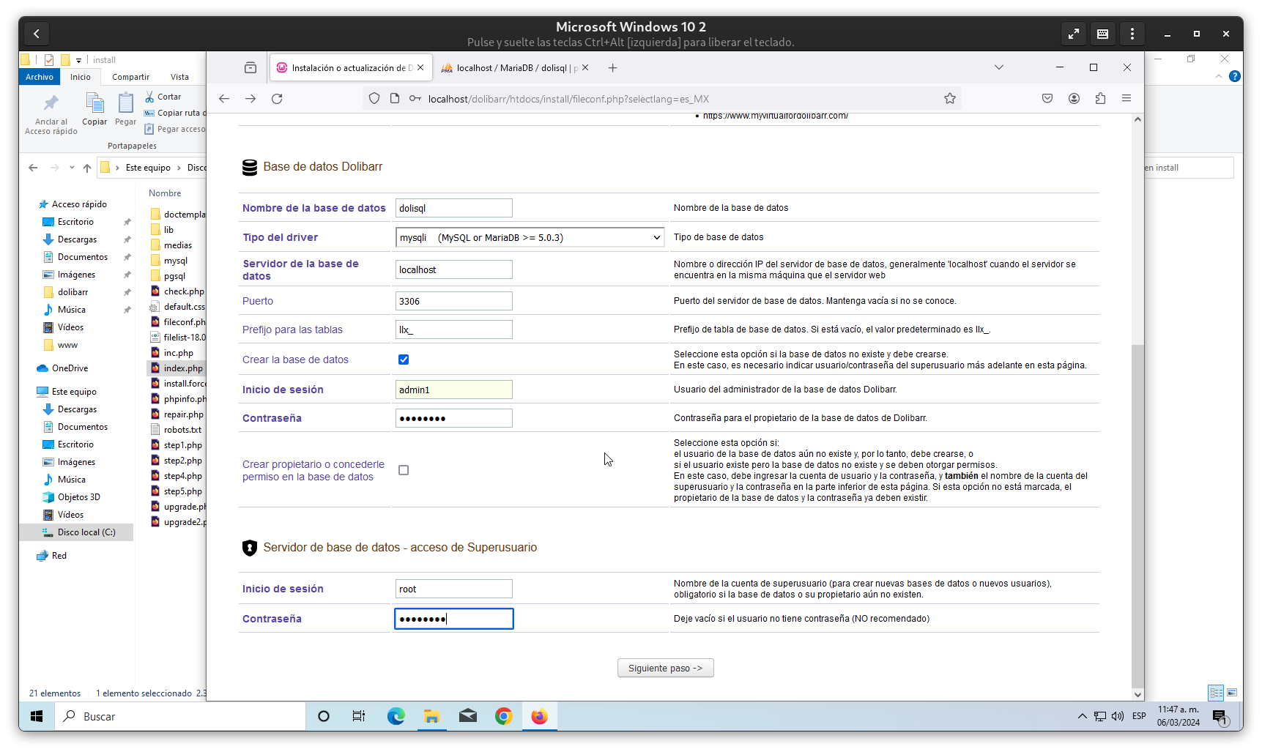
Task: Bookmark this page with the star icon
Action: [950, 99]
